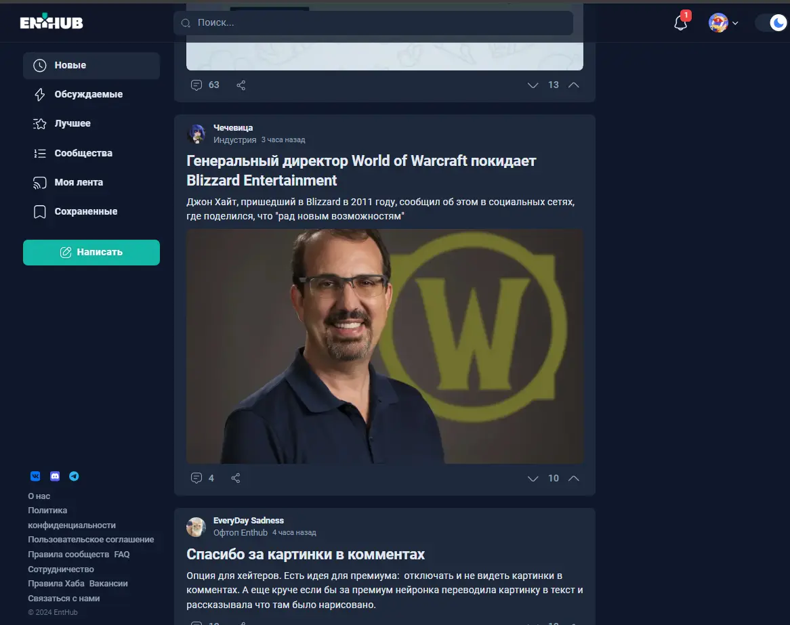
Task: Open the Индустрия community link
Action: [x=235, y=140]
